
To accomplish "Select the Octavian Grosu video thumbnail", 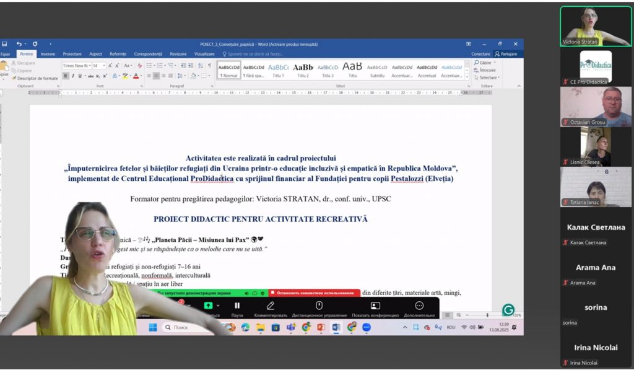I will pos(595,107).
